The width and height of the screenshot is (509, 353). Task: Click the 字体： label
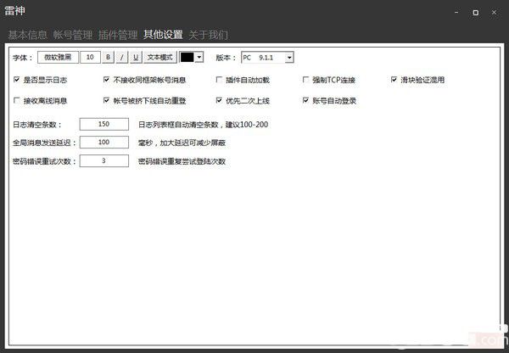tap(23, 58)
